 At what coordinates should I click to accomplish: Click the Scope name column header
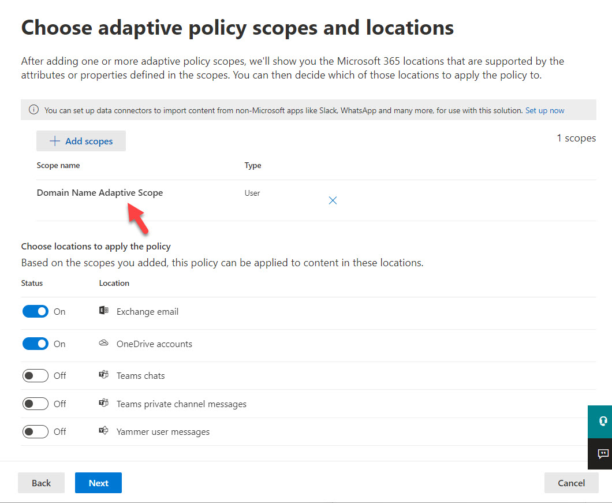pos(58,165)
